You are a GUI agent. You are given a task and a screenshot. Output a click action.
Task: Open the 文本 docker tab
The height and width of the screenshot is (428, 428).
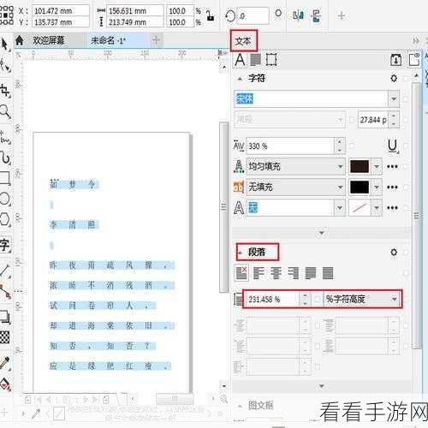pyautogui.click(x=244, y=41)
